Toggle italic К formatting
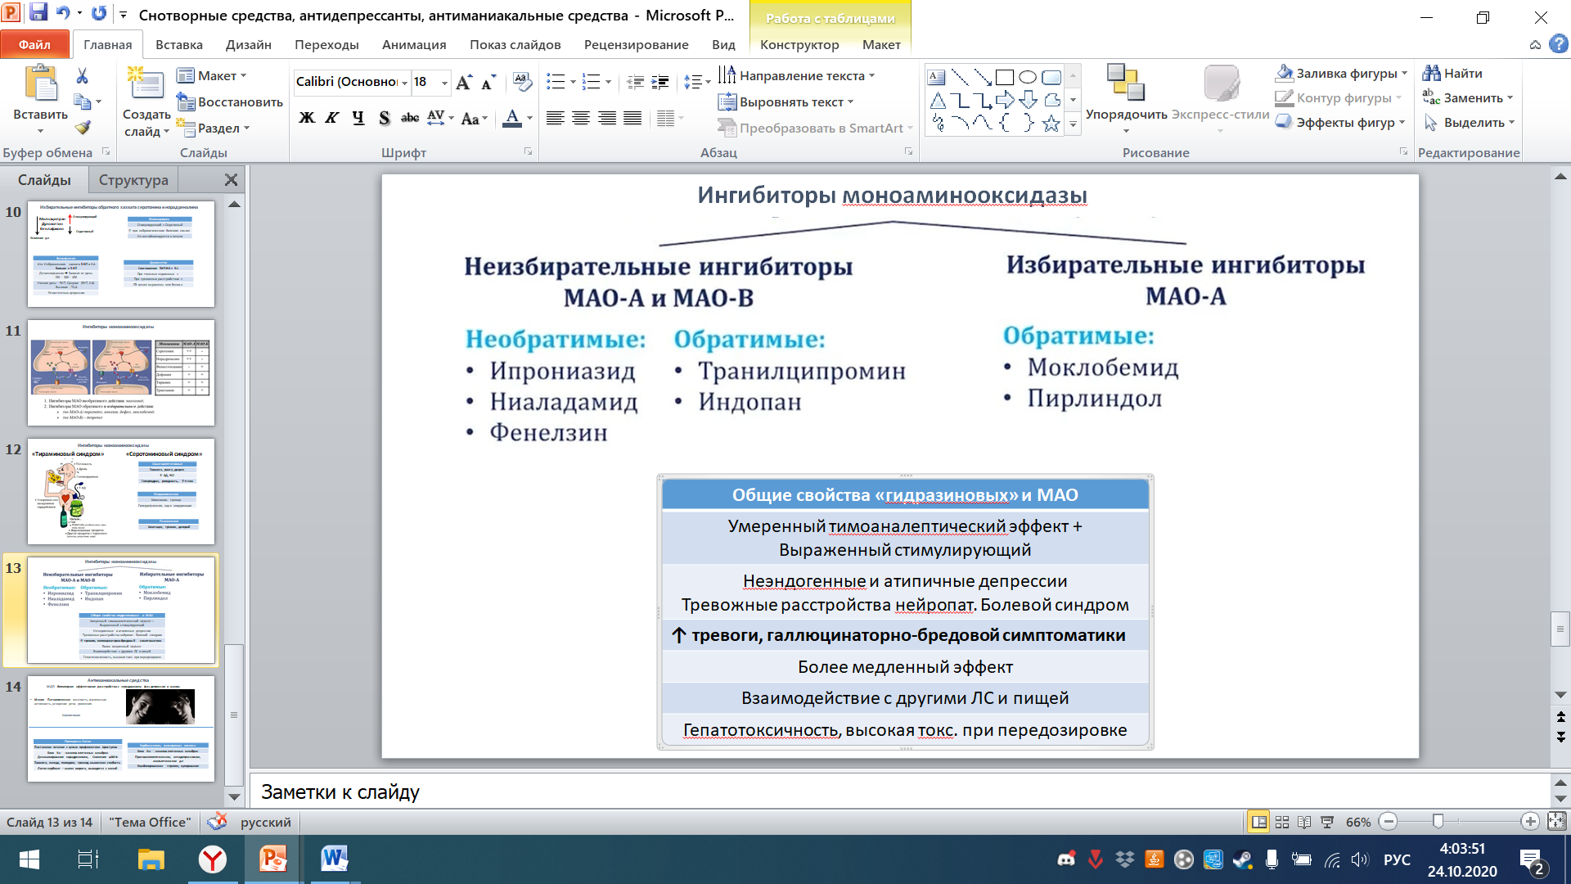This screenshot has width=1571, height=884. tap(332, 118)
